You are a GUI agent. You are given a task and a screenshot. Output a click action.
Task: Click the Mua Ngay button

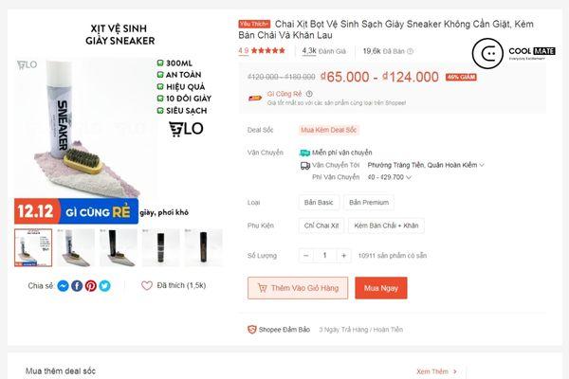[x=381, y=288]
